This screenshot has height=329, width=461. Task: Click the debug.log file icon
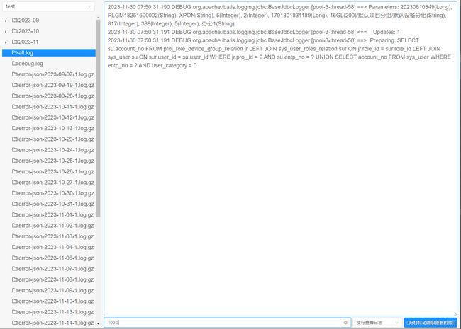(x=15, y=64)
